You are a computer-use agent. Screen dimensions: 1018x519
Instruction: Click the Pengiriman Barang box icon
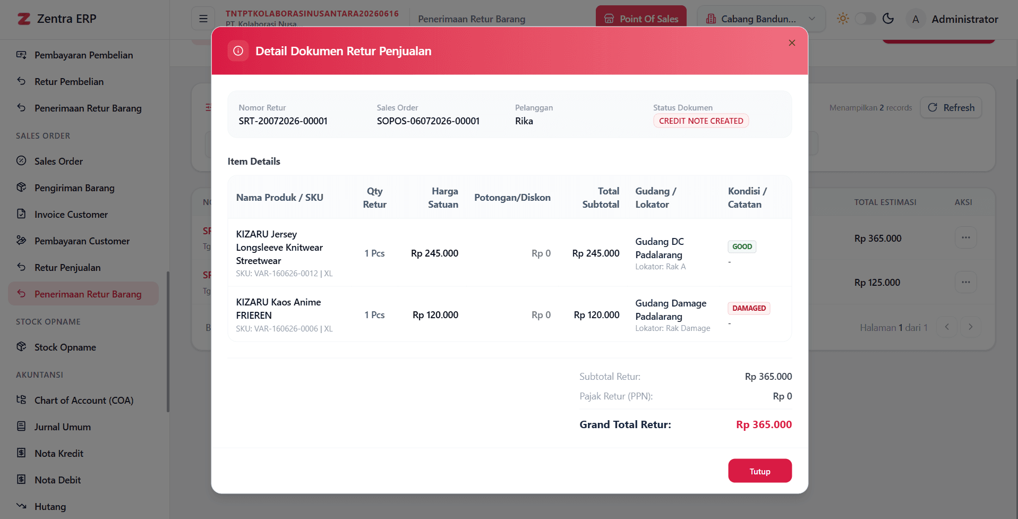click(x=21, y=188)
